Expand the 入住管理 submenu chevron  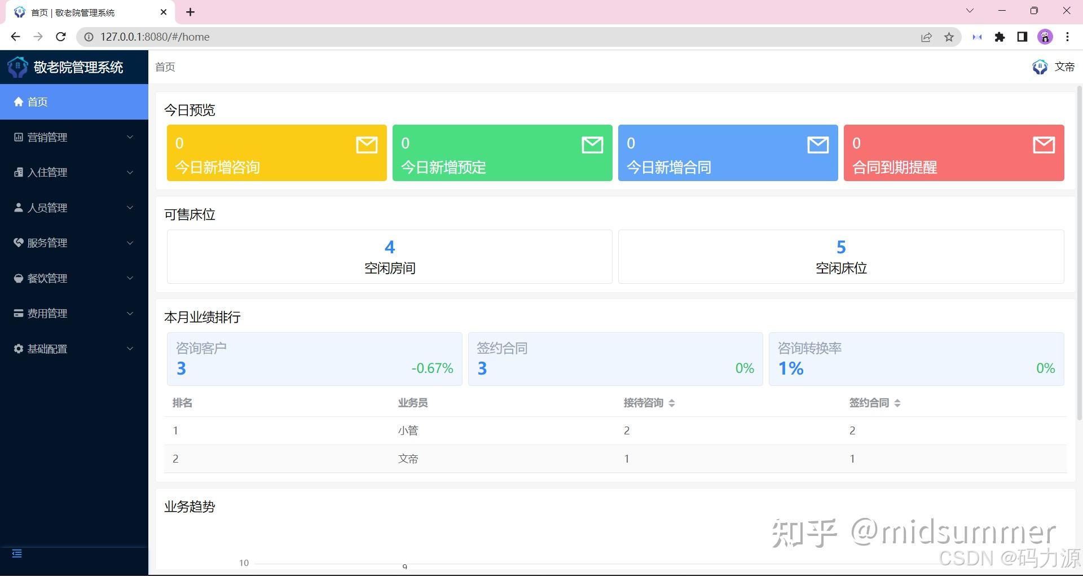click(x=130, y=172)
